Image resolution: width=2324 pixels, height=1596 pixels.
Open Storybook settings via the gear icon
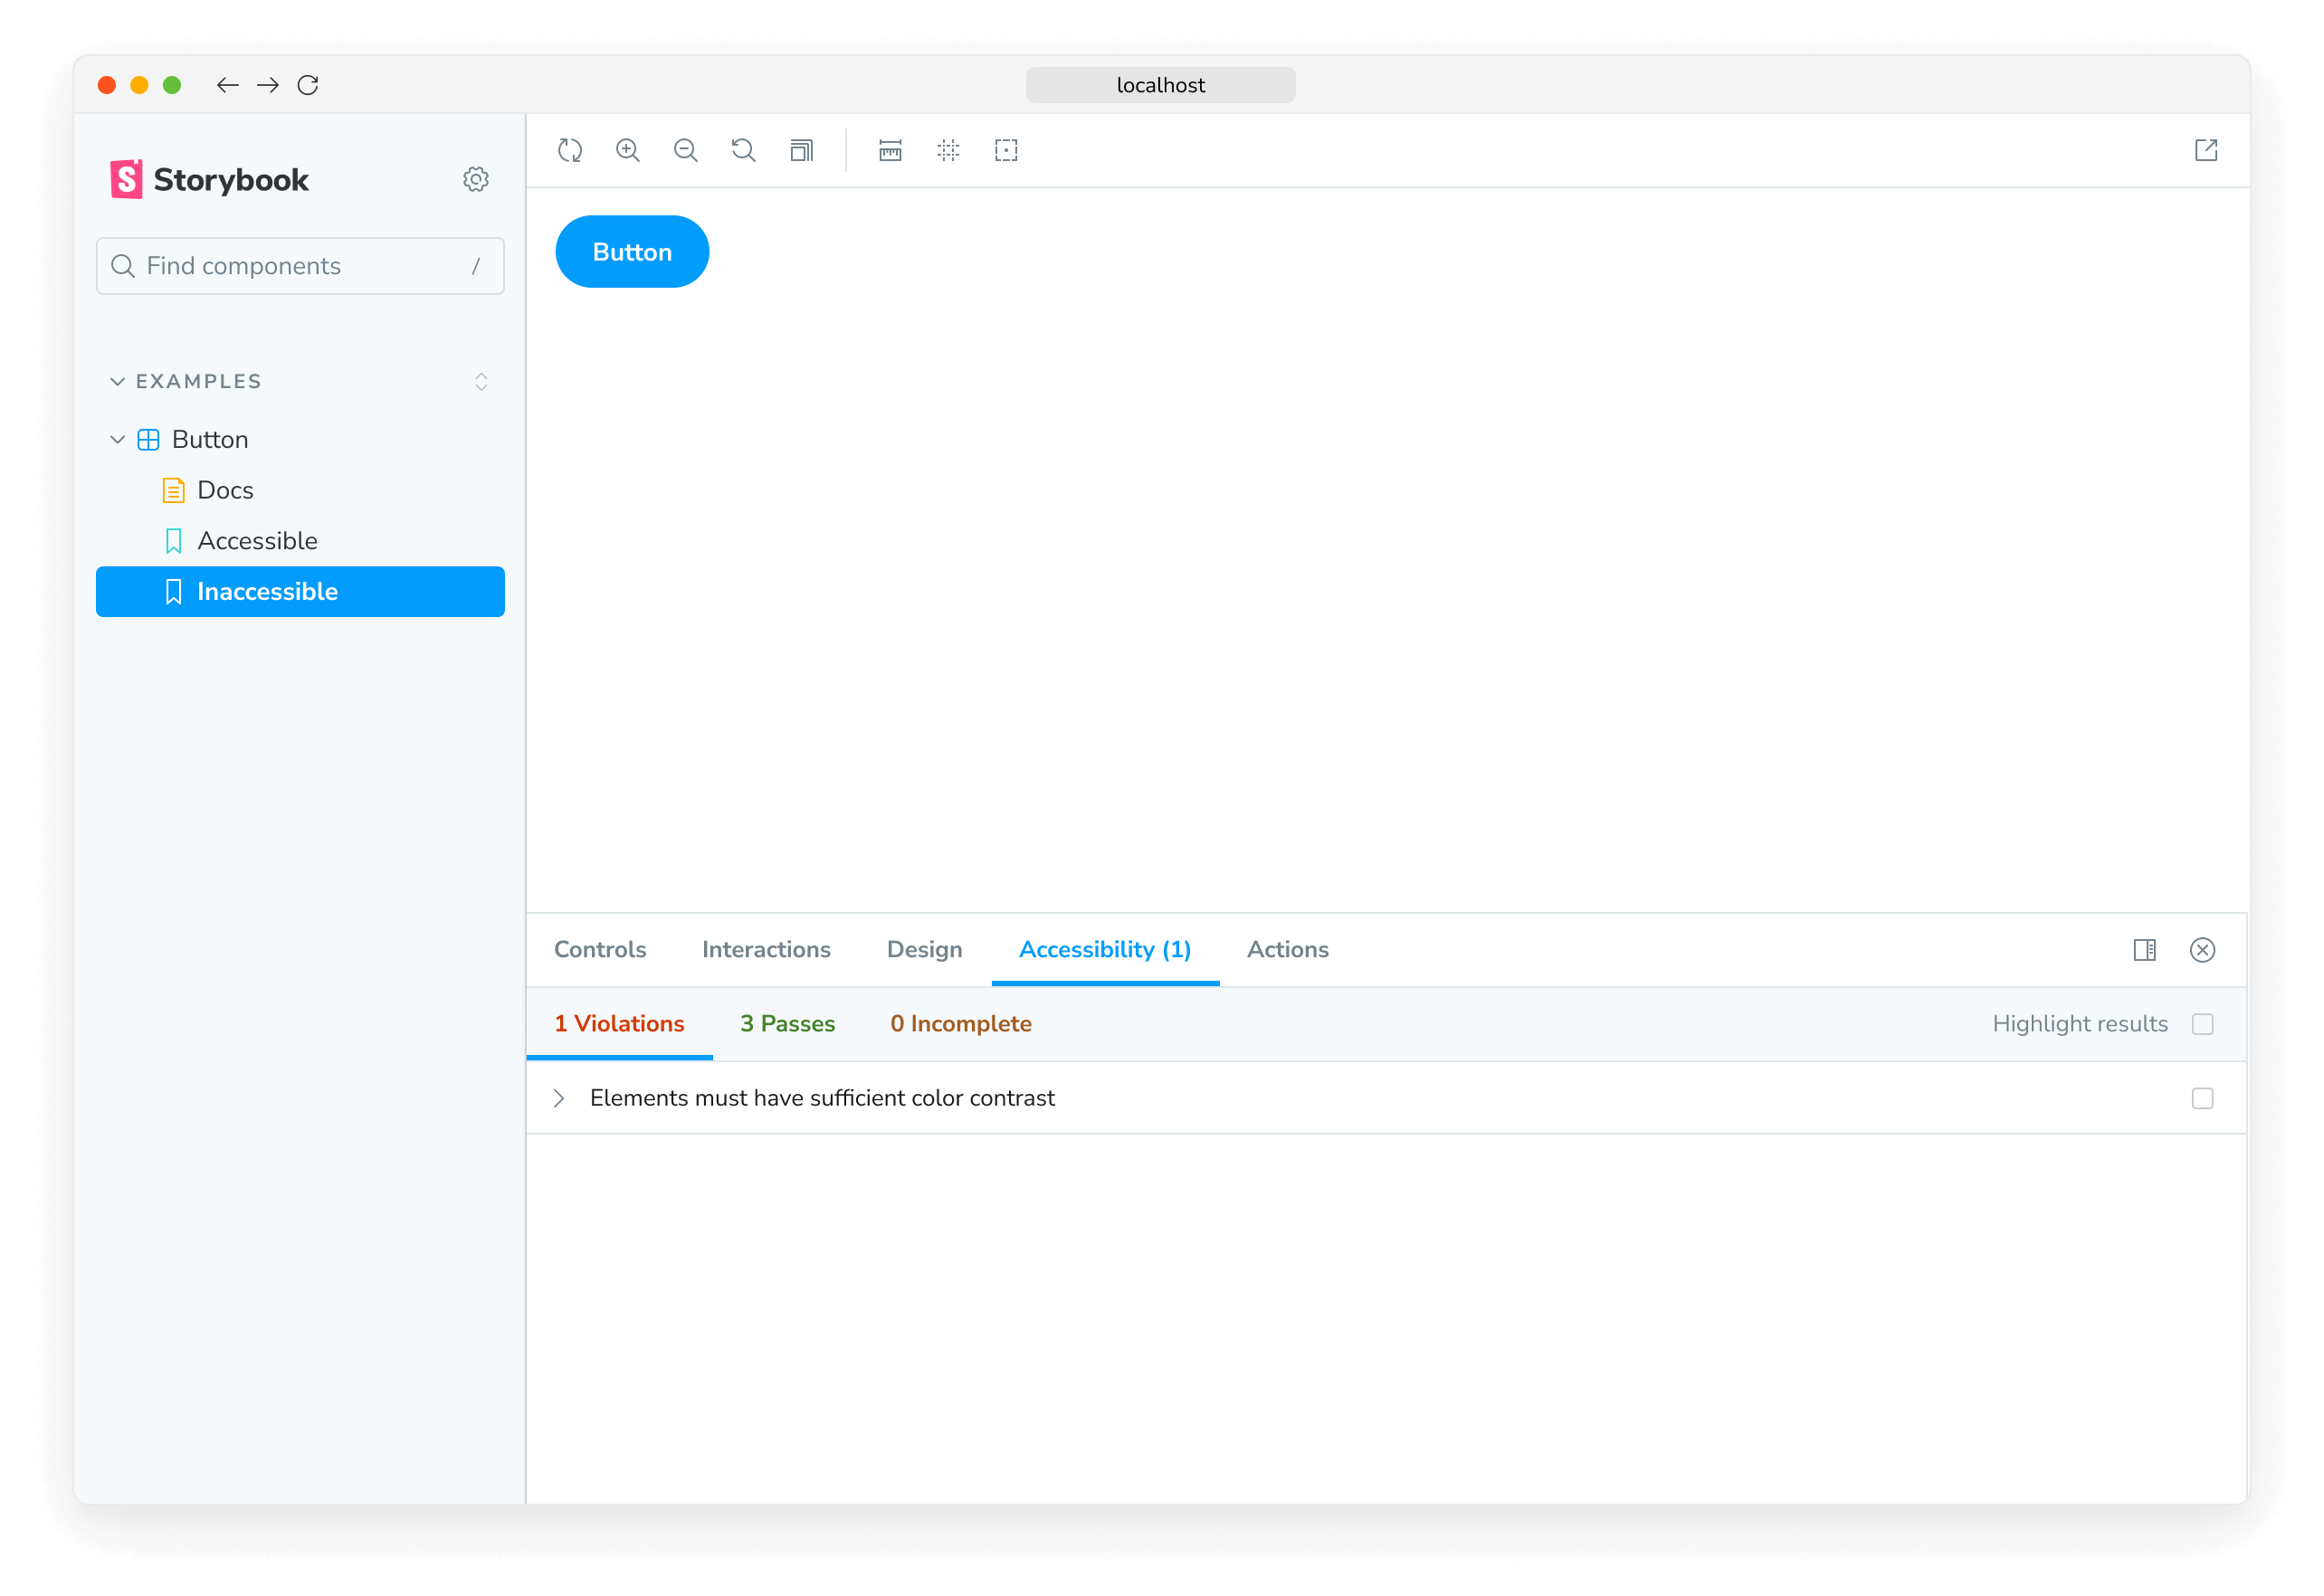477,178
